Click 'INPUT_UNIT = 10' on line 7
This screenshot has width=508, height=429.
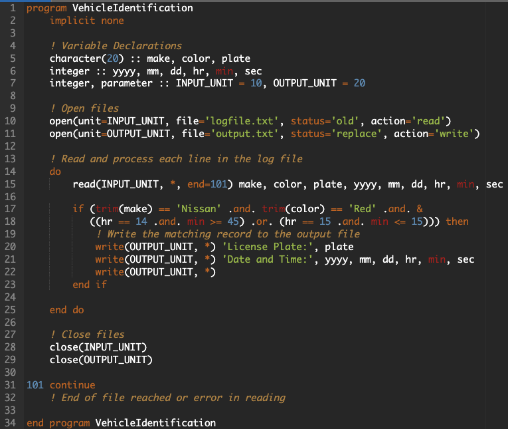(x=219, y=83)
